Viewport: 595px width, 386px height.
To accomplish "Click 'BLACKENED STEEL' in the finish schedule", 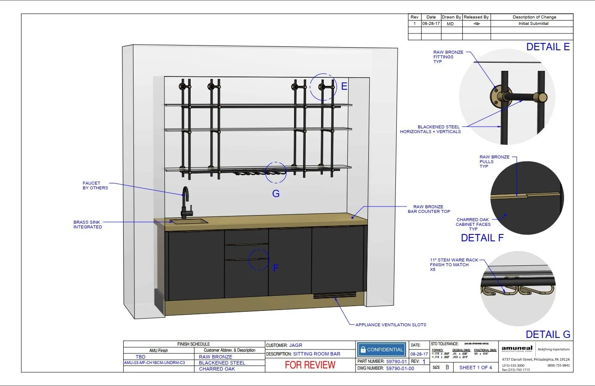I will tap(222, 363).
